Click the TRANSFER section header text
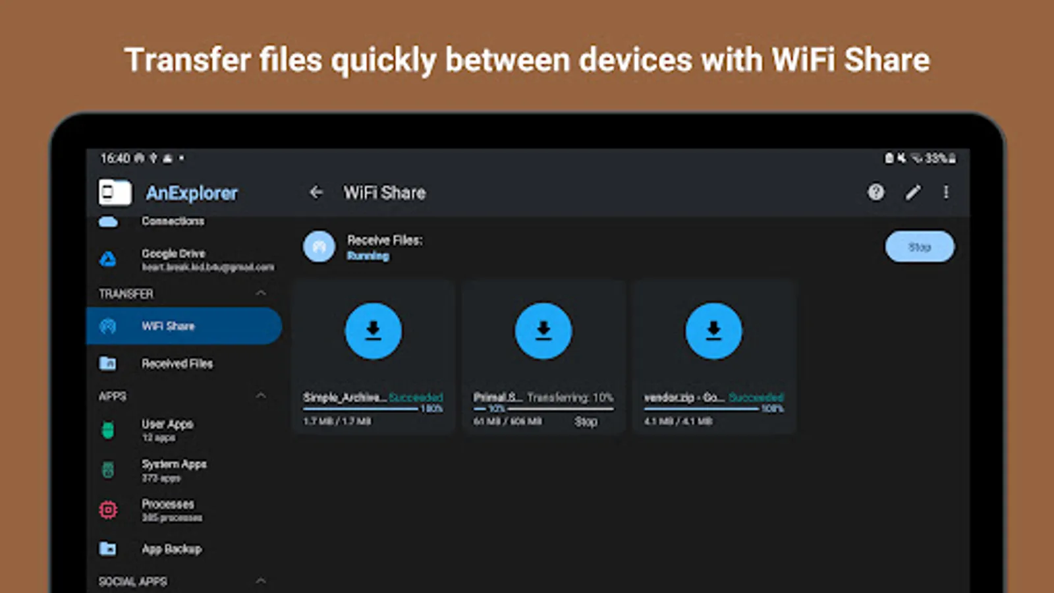 point(126,294)
